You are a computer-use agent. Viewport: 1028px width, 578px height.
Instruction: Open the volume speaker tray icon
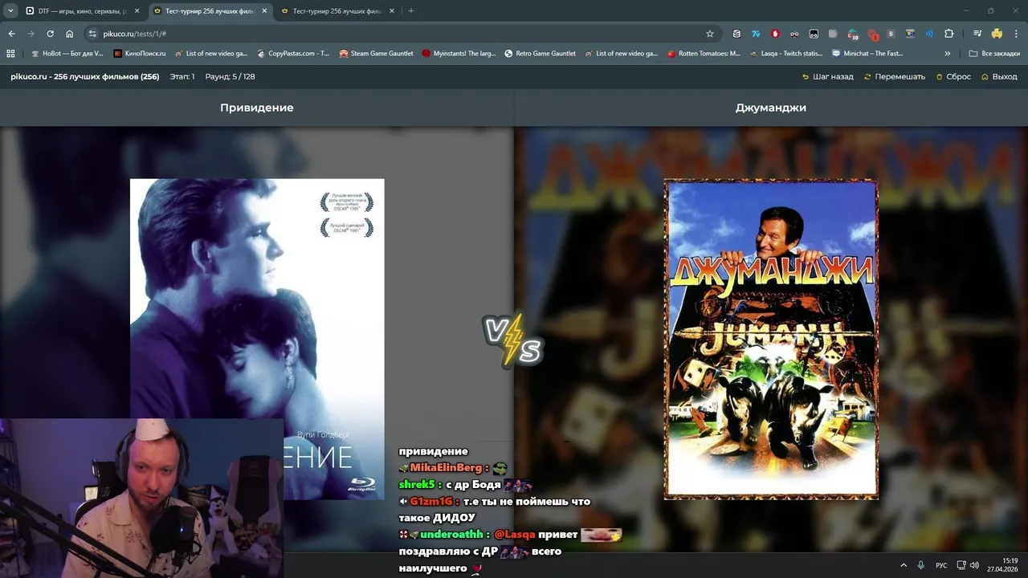[x=974, y=565]
